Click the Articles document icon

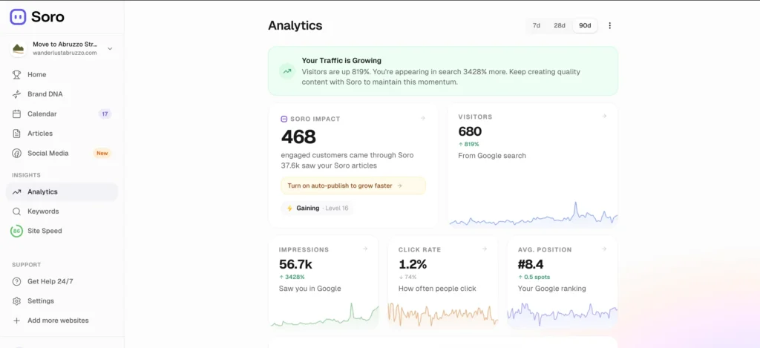[17, 134]
